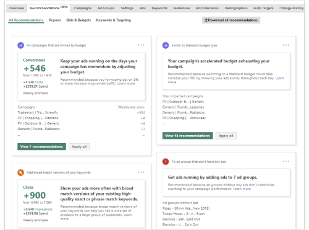Open three-dot menu on 'Switch to standard budget type' card
This screenshot has width=309, height=230.
286,45
